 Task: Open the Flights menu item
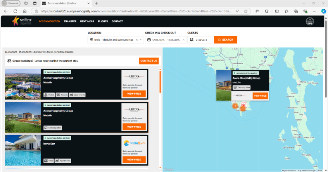(x=103, y=21)
